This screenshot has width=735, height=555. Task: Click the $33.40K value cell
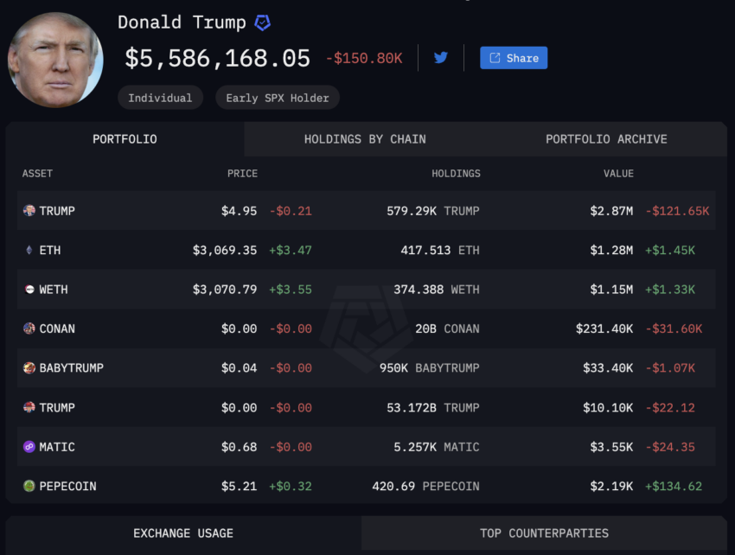[608, 368]
